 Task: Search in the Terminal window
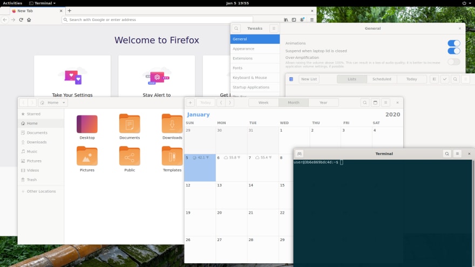pyautogui.click(x=447, y=154)
